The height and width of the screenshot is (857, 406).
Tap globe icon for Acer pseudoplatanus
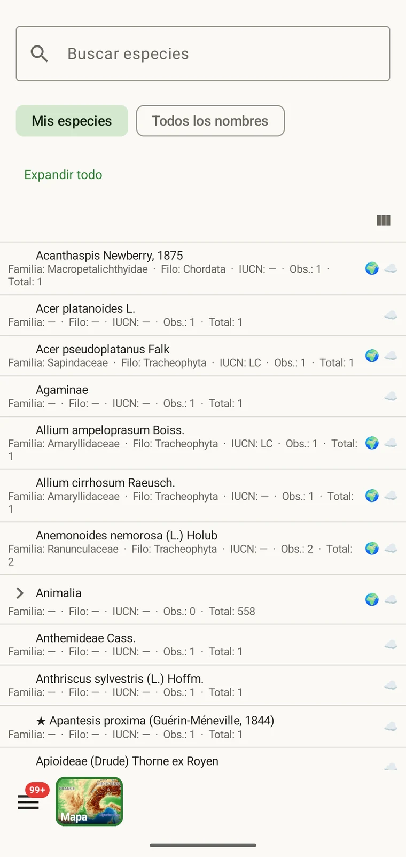tap(372, 356)
